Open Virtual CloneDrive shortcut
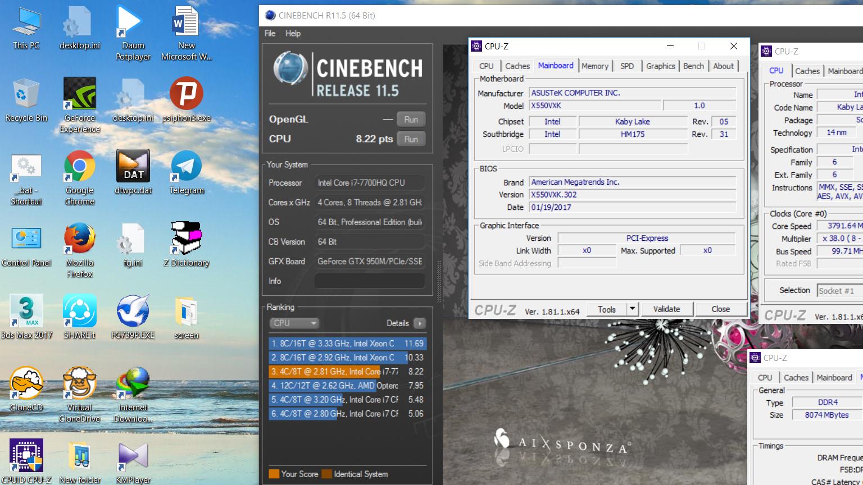This screenshot has width=863, height=485. (x=80, y=395)
